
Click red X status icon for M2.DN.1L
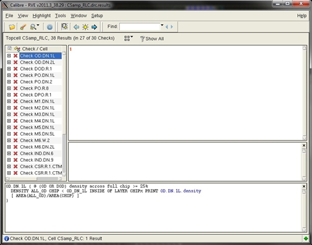(x=15, y=108)
